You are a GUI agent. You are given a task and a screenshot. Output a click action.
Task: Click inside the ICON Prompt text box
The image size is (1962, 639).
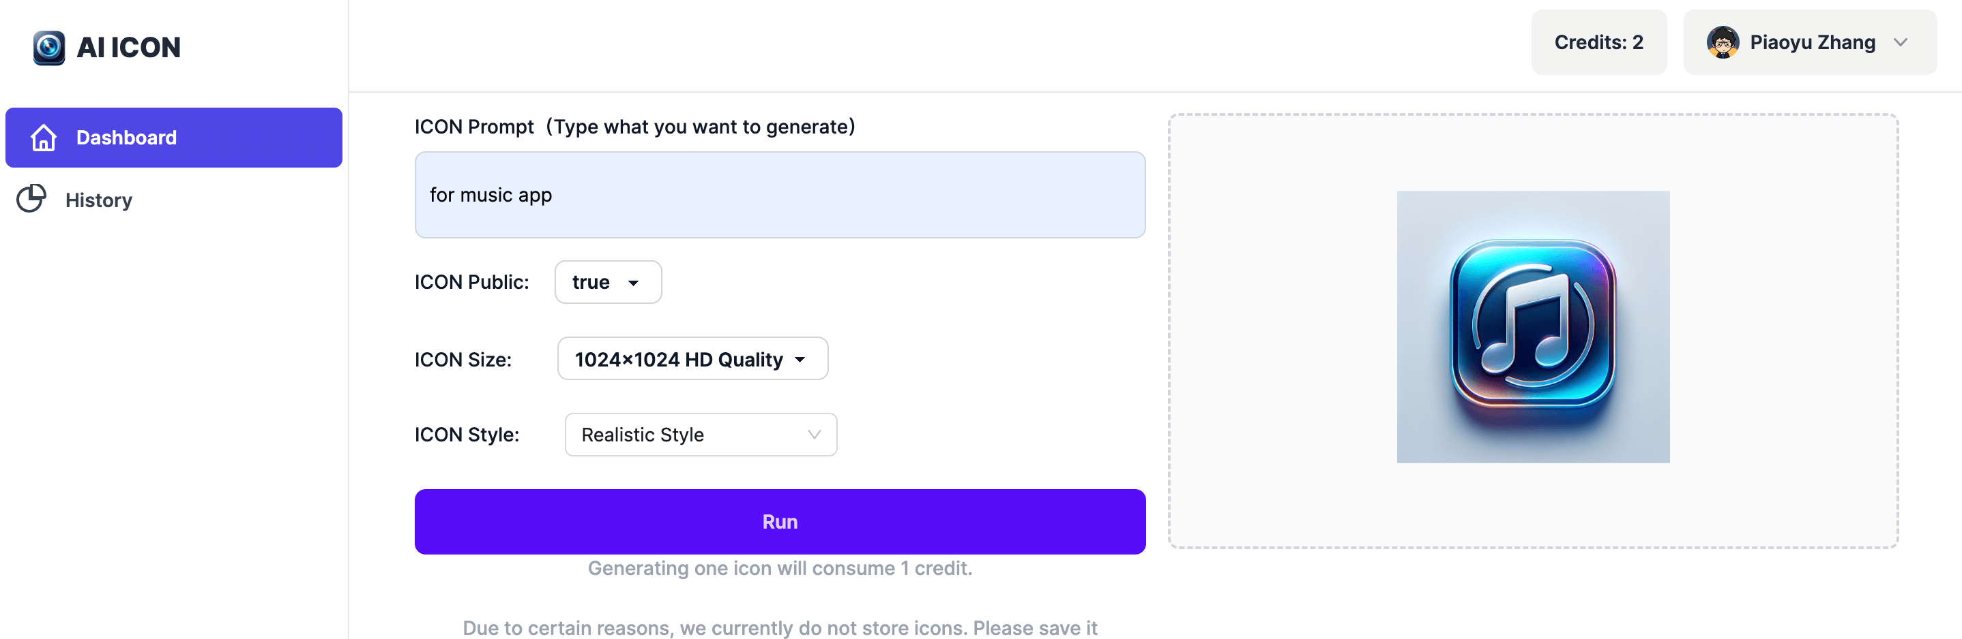tap(779, 195)
